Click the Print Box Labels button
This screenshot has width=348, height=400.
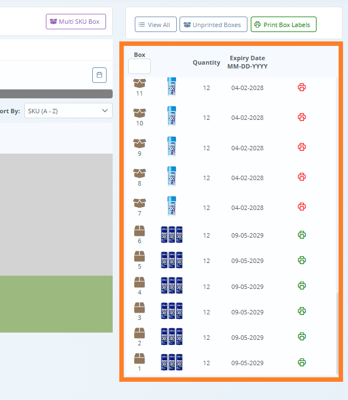283,25
